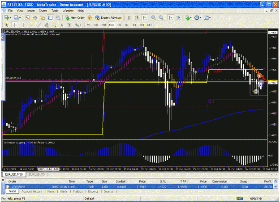Switch timeframe to H4
This screenshot has height=202, width=280.
[x=127, y=25]
